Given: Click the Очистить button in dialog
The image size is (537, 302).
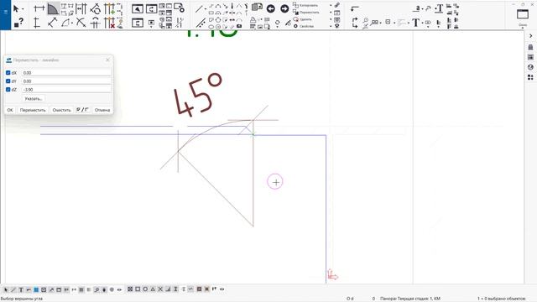Looking at the screenshot, I should click(61, 110).
